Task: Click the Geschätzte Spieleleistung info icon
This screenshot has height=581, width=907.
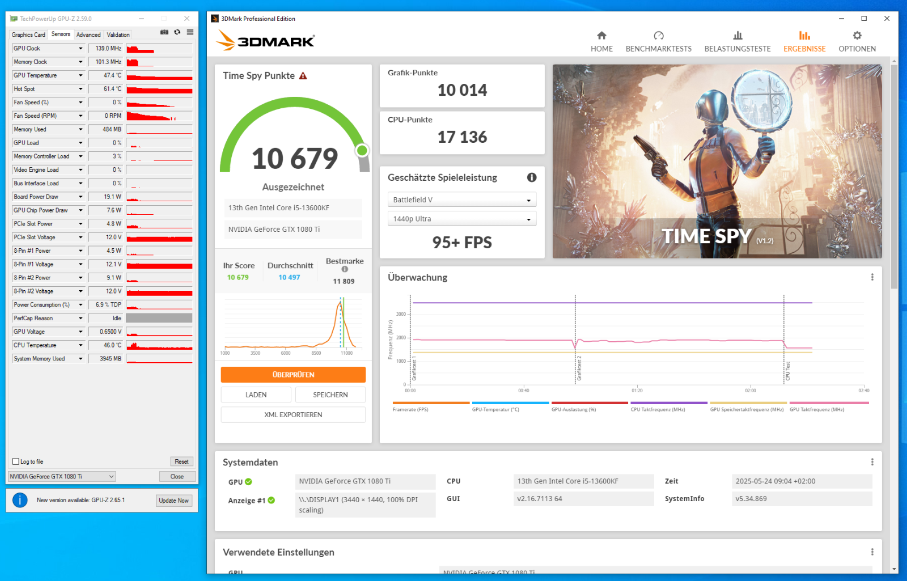Action: pyautogui.click(x=532, y=177)
